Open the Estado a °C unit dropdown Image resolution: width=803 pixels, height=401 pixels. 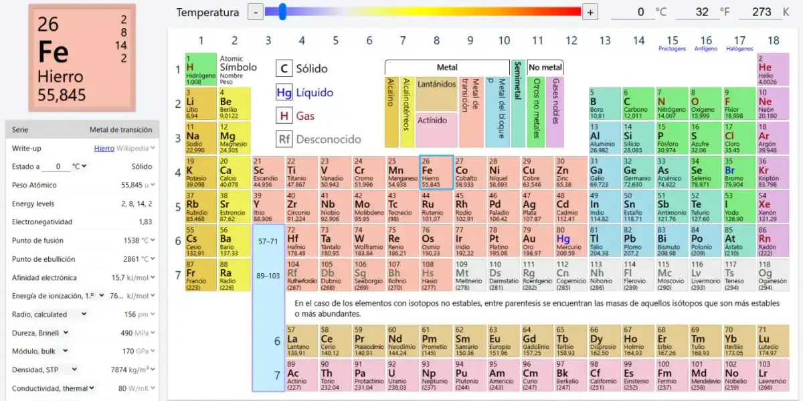click(x=80, y=167)
